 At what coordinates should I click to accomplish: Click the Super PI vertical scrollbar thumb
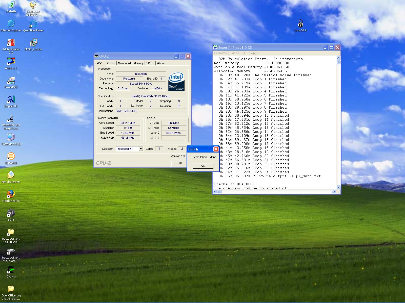(x=338, y=62)
